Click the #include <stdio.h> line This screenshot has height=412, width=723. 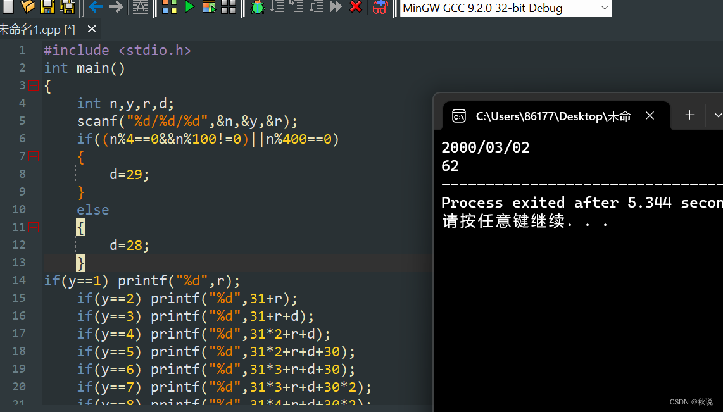(117, 50)
